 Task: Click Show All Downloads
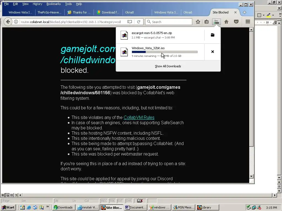point(168,66)
